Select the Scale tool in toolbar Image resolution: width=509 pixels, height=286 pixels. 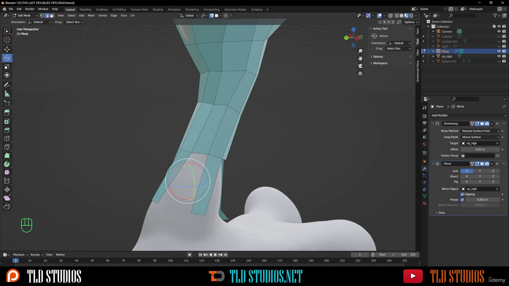pyautogui.click(x=7, y=67)
